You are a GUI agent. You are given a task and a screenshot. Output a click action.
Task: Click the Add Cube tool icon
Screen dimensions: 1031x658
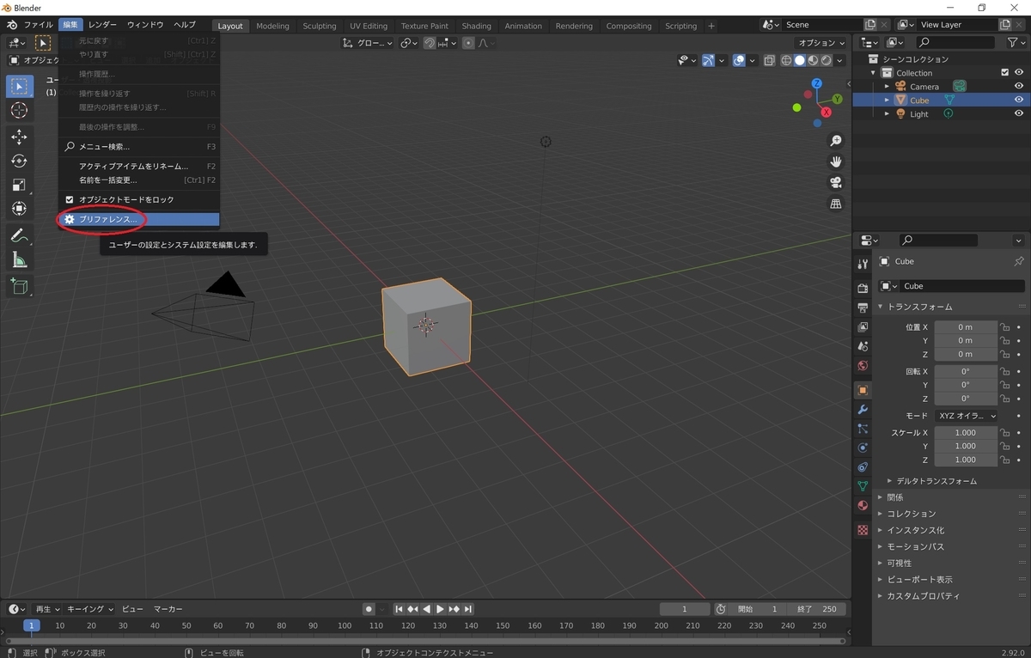[19, 286]
